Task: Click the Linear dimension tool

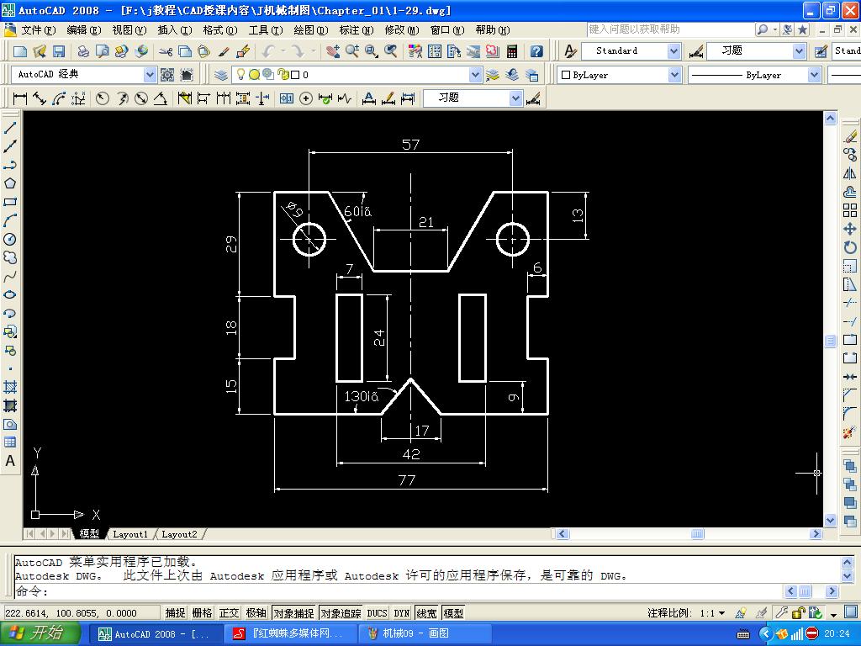Action: click(x=20, y=98)
